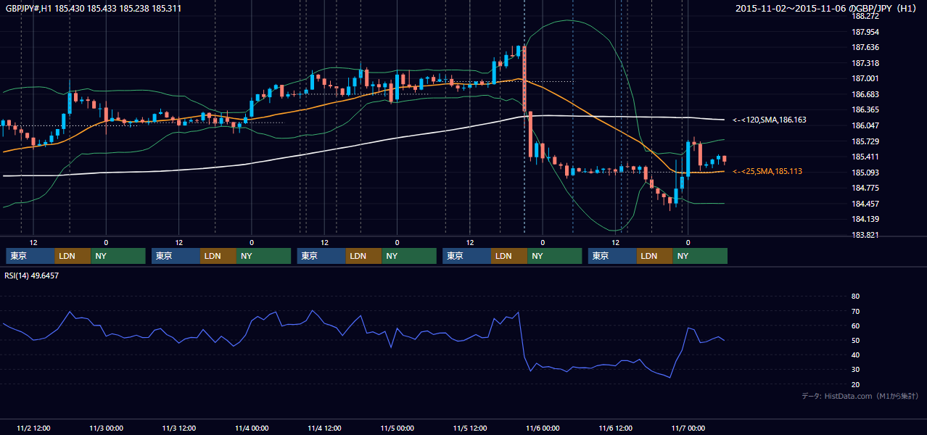The image size is (927, 435).
Task: Click the LDN session bar for 11/4
Action: point(364,256)
